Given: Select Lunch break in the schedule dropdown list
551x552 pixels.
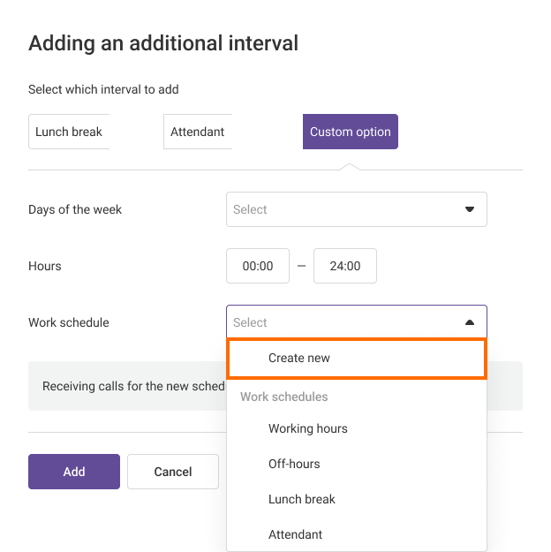Looking at the screenshot, I should pyautogui.click(x=302, y=499).
